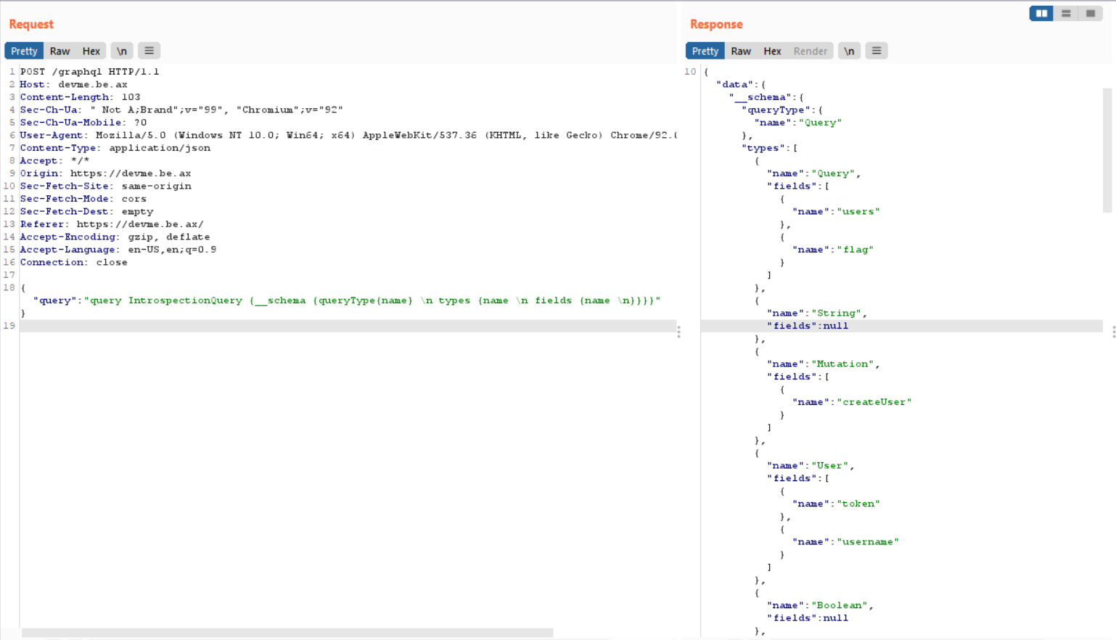Click the divider handle between Request and Response
1116x640 pixels.
678,332
